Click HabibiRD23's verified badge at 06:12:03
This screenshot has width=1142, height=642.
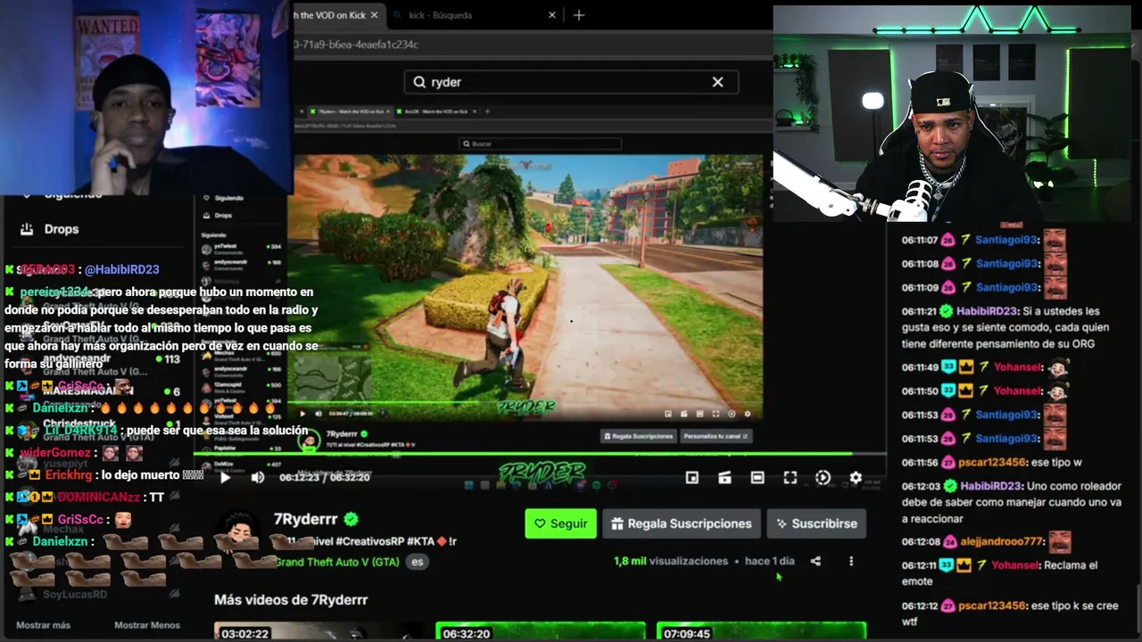950,486
